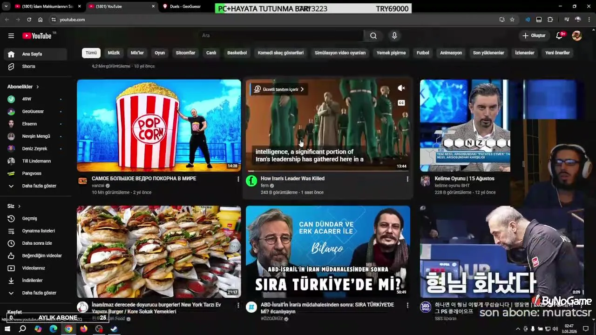Expand the Siz section chevron

coord(19,206)
